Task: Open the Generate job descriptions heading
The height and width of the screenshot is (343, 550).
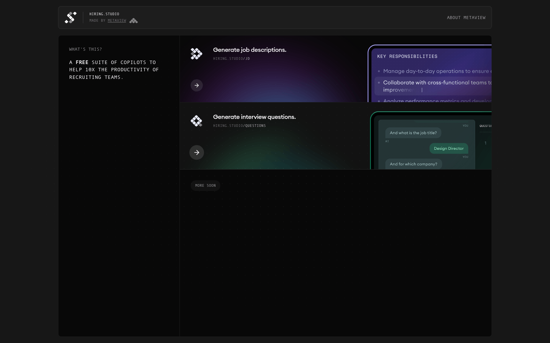Action: tap(250, 50)
